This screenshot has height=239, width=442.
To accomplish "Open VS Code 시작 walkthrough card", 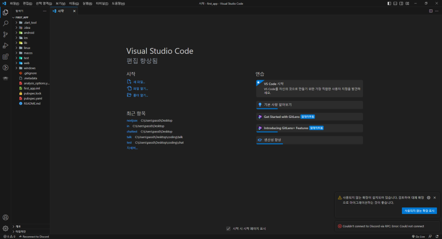I will [309, 89].
